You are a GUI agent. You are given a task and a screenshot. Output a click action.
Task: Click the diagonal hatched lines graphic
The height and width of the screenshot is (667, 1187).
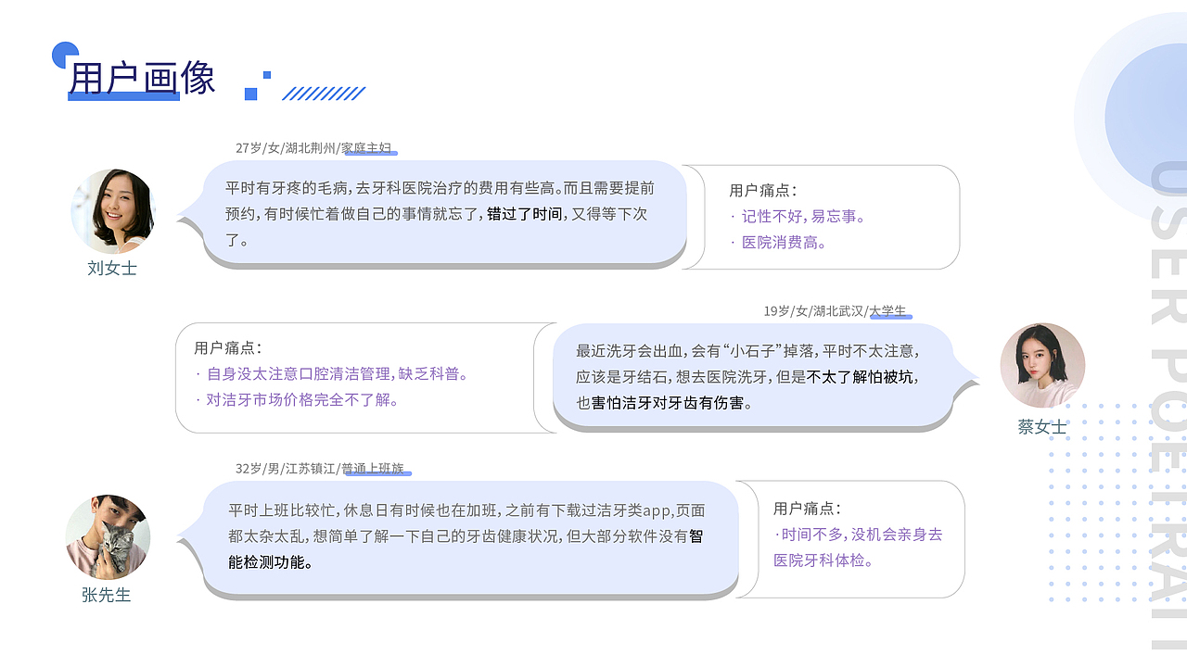(x=325, y=92)
